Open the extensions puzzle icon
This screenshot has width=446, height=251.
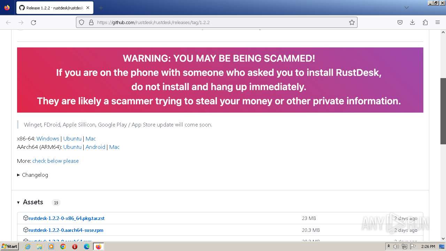pos(425,22)
